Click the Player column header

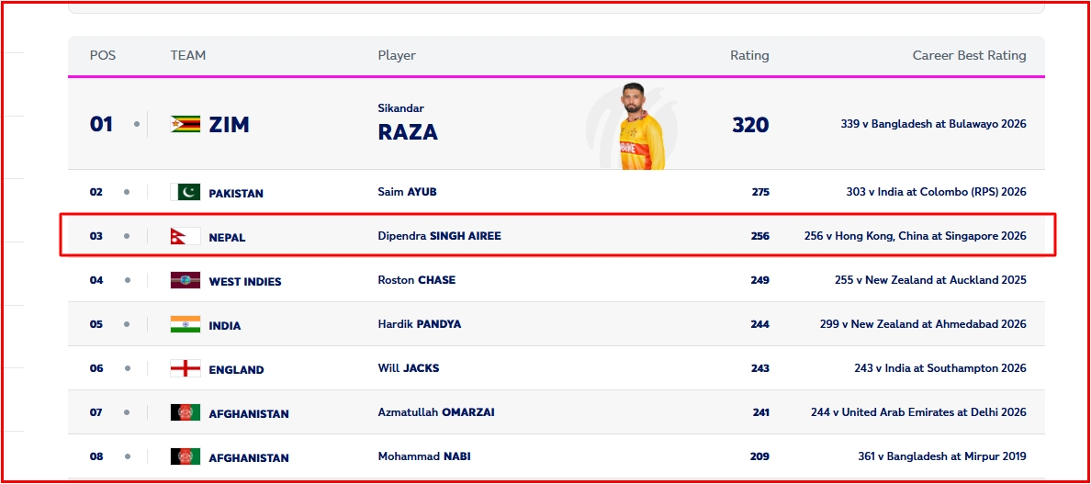click(397, 56)
